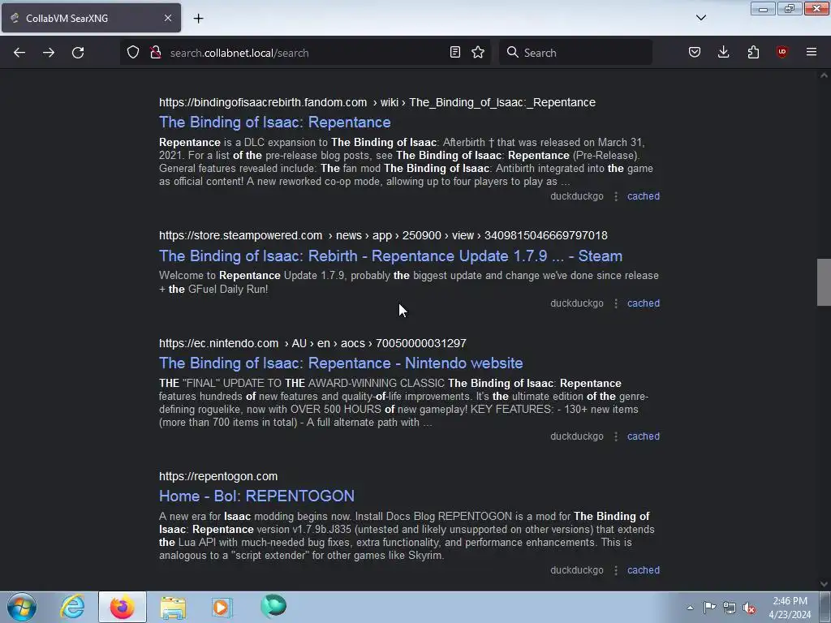Click the insecure connection lock icon
This screenshot has width=831, height=623.
[x=155, y=53]
